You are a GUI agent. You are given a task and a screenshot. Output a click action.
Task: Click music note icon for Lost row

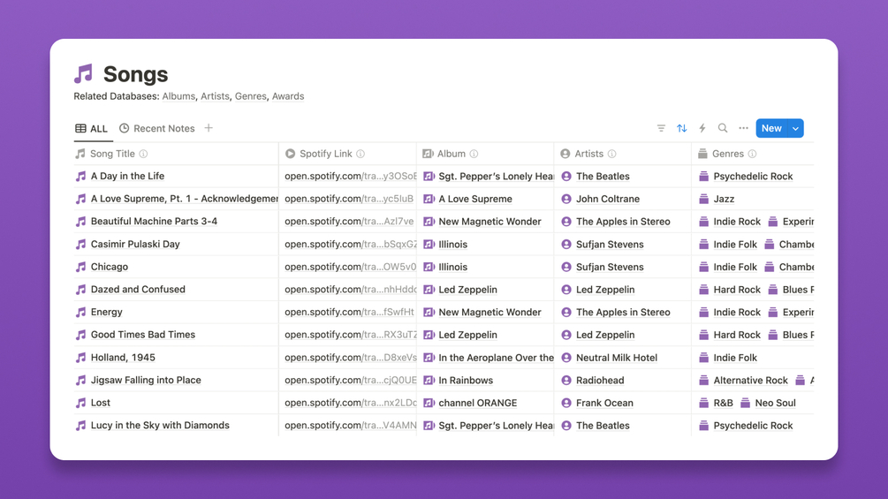click(x=81, y=403)
